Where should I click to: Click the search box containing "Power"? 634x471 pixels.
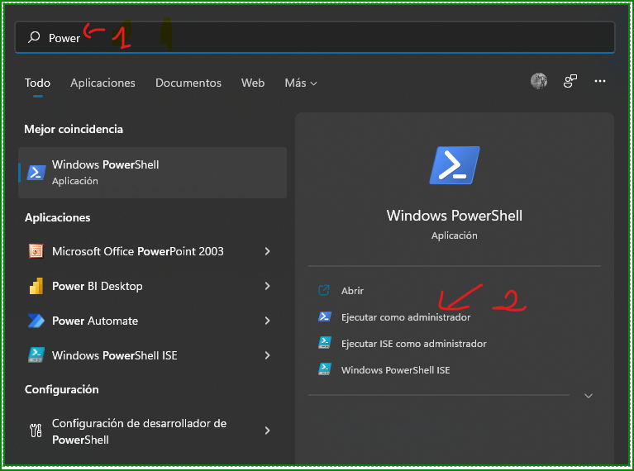(315, 37)
